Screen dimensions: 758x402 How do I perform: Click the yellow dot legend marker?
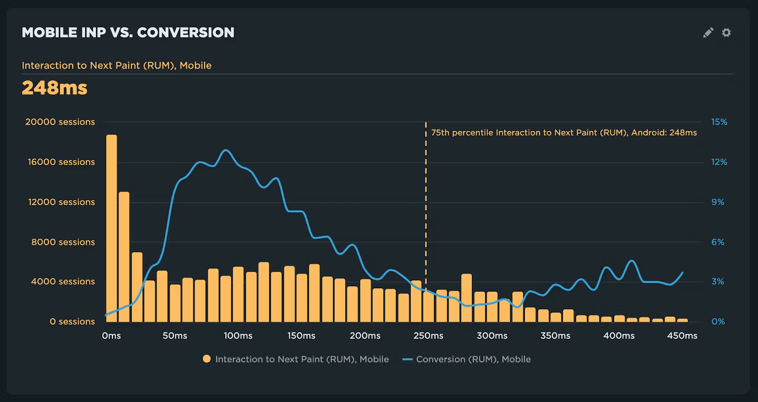tap(207, 359)
